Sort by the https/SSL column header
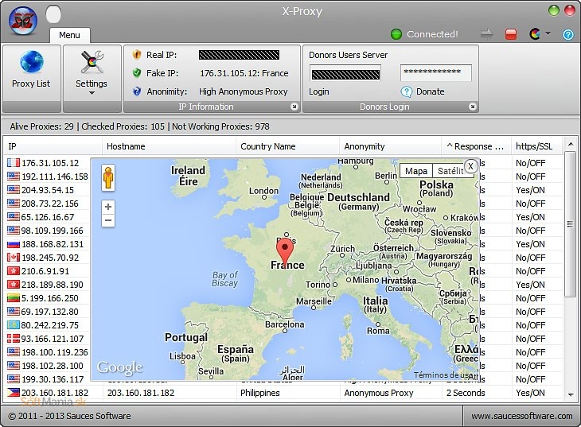This screenshot has width=581, height=427. [x=537, y=146]
